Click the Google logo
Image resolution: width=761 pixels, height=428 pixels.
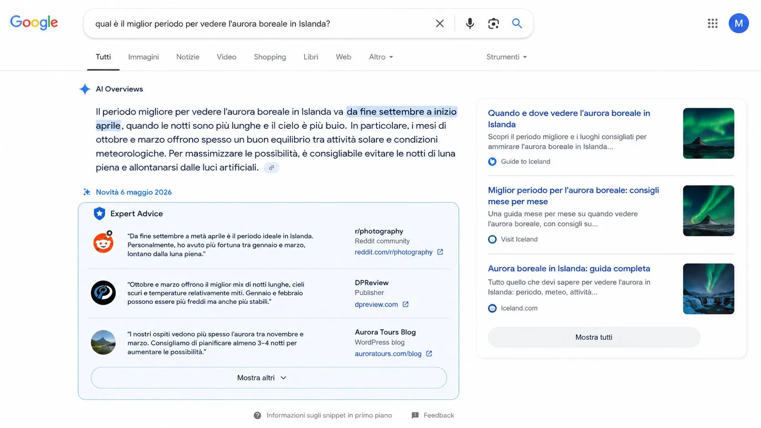pos(34,22)
